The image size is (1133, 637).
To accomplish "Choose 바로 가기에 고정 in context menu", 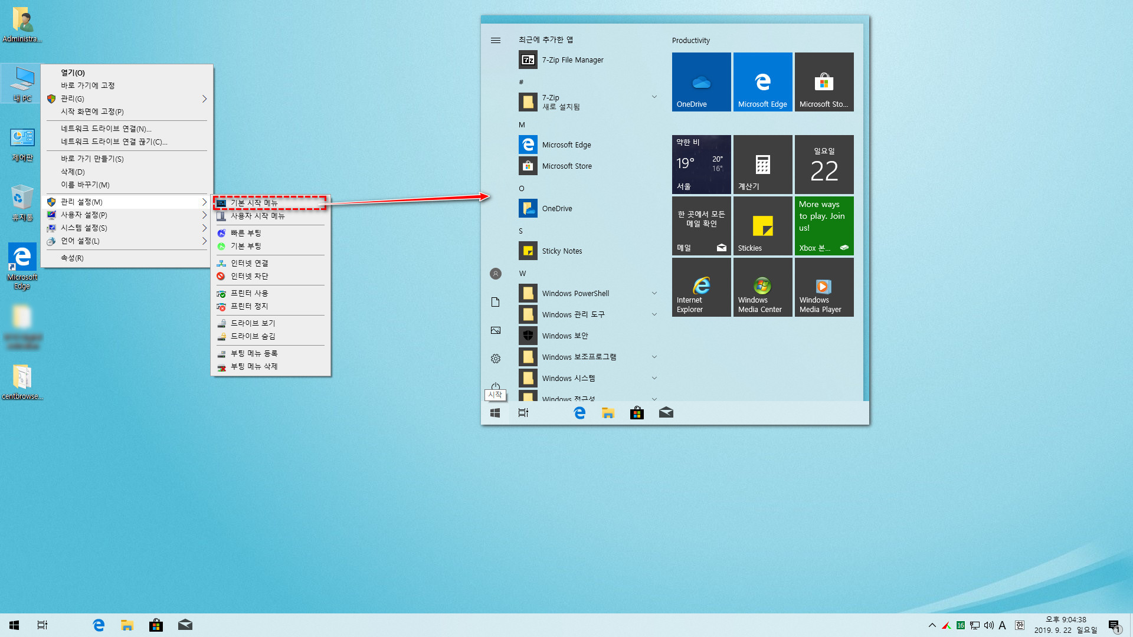I will 127,86.
